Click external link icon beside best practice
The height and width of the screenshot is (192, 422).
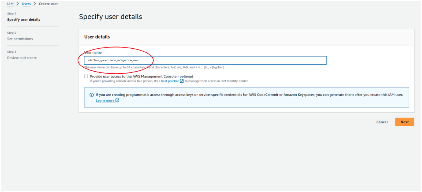pos(182,81)
